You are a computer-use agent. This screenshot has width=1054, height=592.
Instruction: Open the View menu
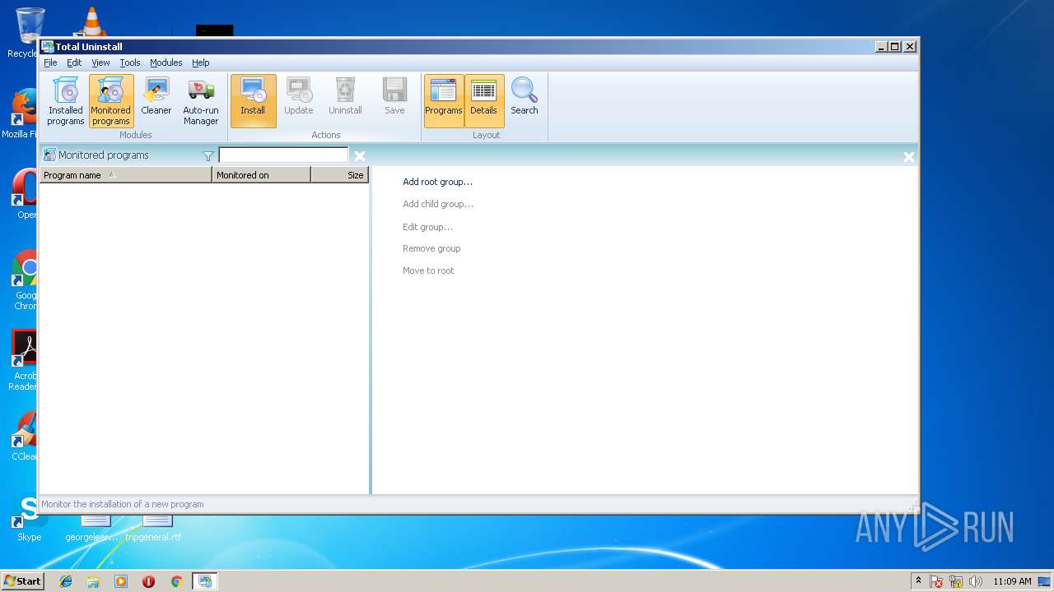click(100, 62)
